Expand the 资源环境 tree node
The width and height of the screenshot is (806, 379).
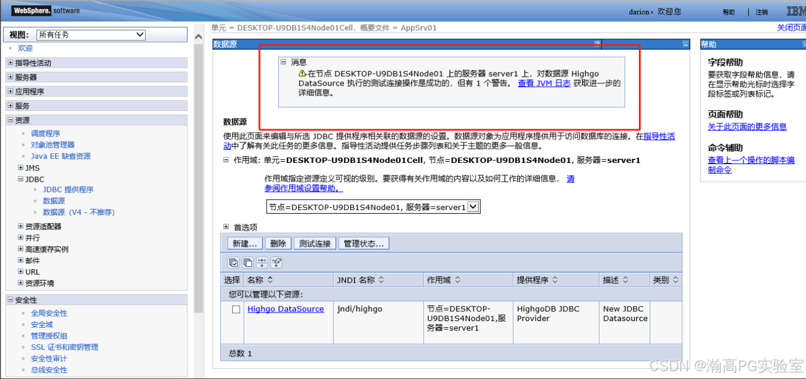pos(21,283)
